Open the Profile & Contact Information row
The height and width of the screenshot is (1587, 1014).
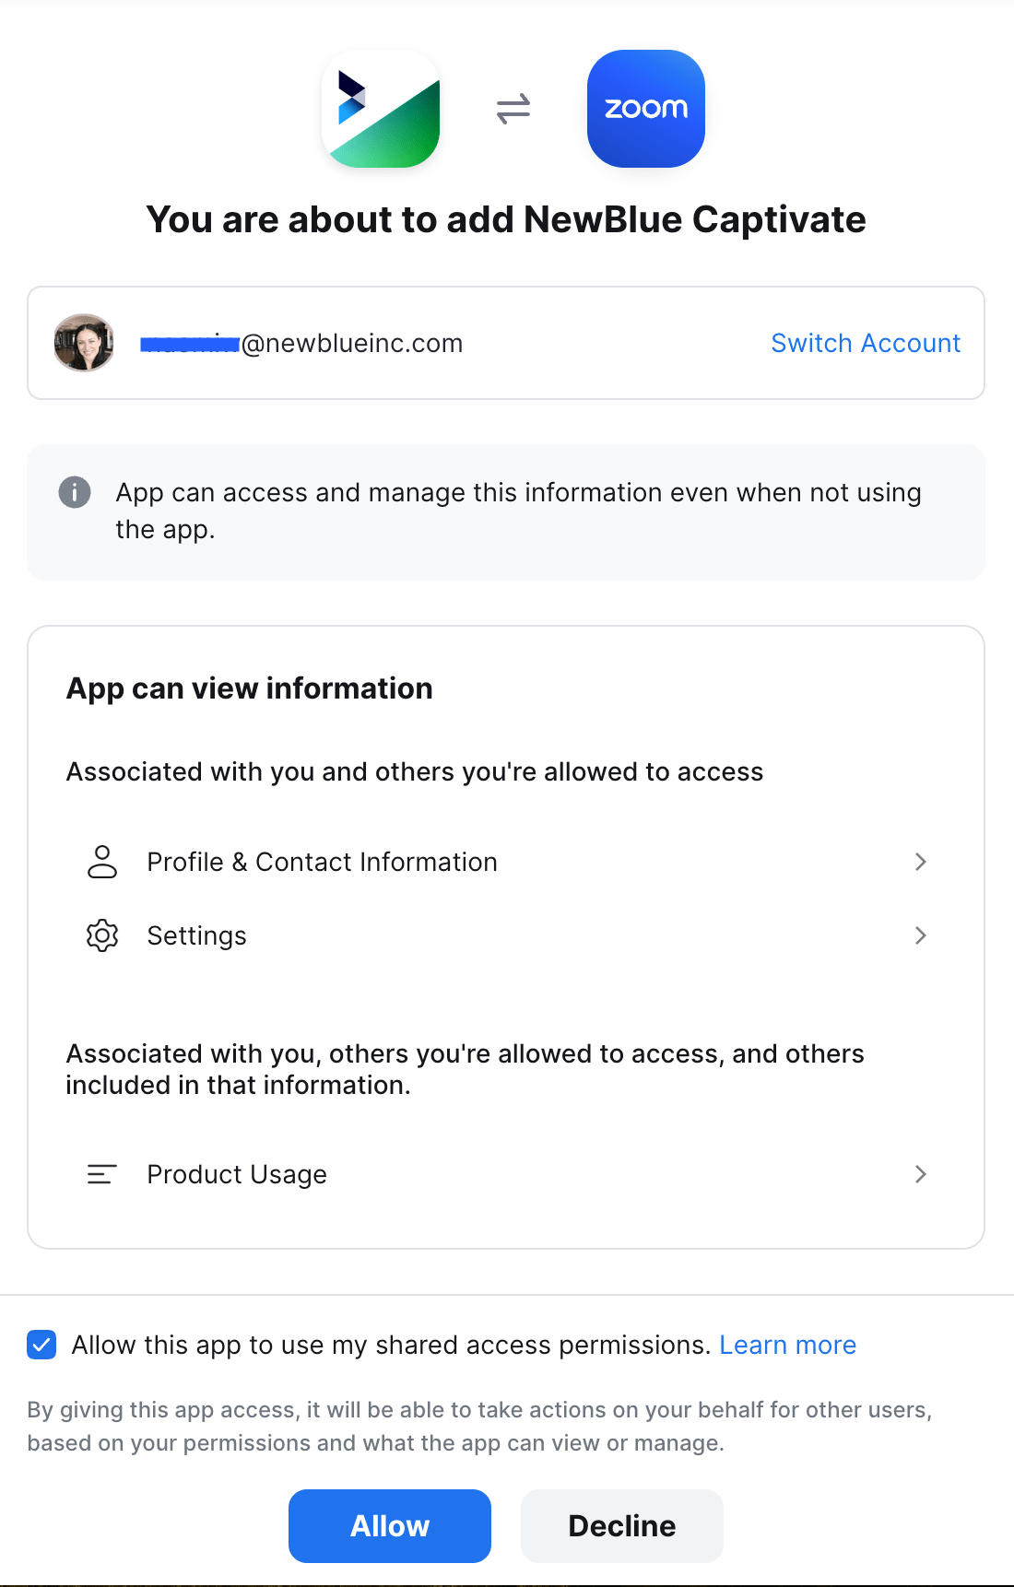(322, 862)
